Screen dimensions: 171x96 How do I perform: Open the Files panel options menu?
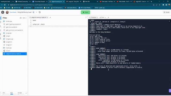point(26,18)
